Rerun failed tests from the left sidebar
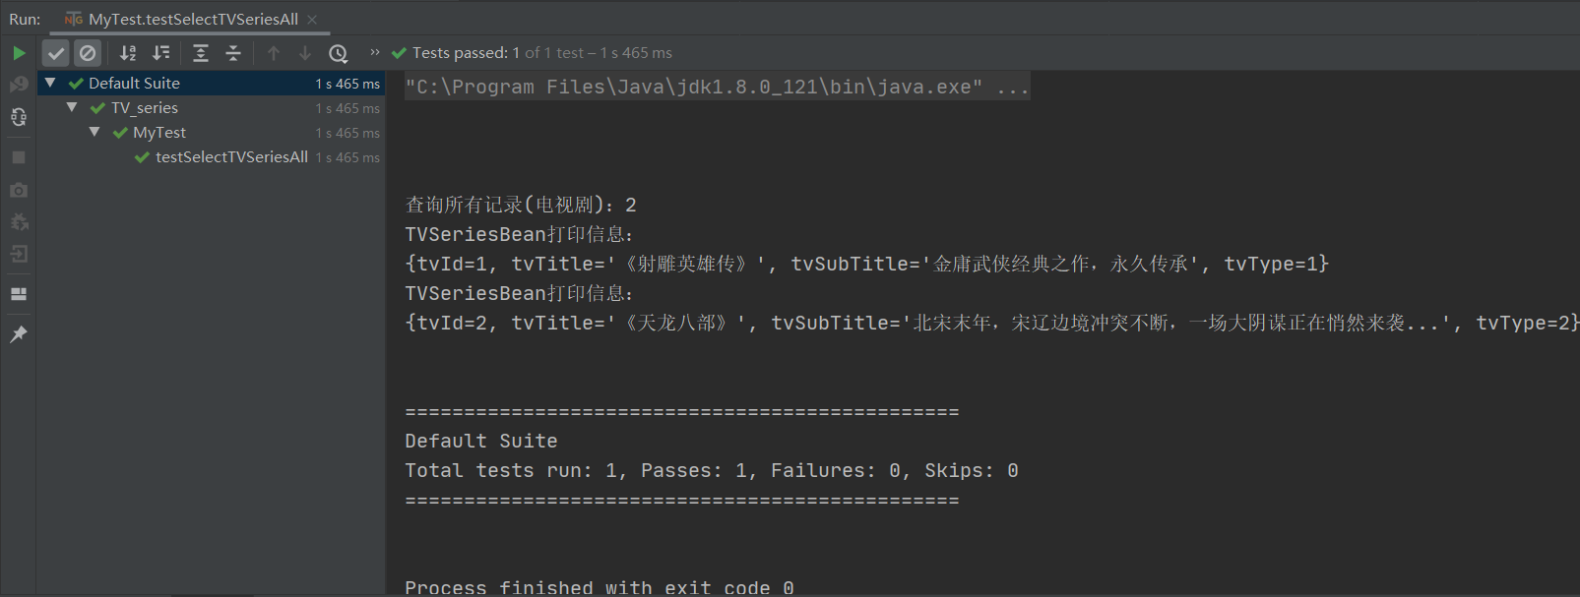This screenshot has width=1580, height=597. point(19,85)
